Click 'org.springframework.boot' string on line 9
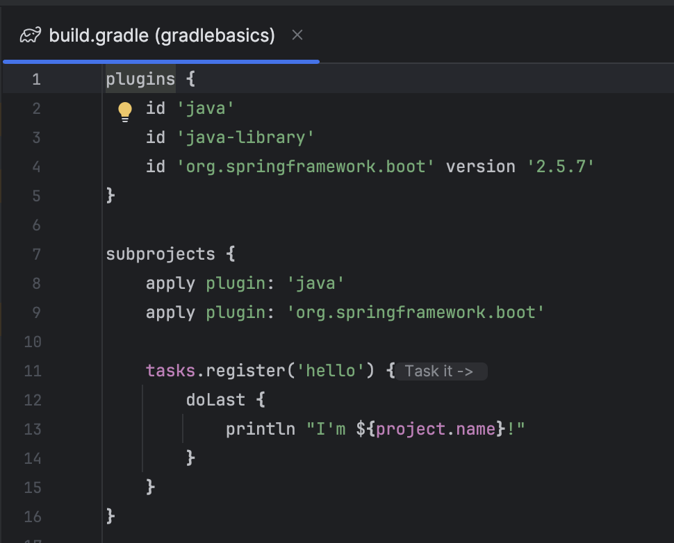The width and height of the screenshot is (674, 543). point(416,312)
